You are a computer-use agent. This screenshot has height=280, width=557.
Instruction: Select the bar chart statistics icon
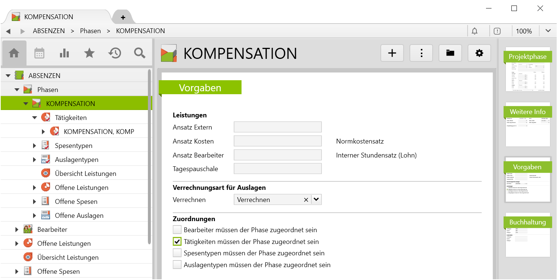coord(64,53)
